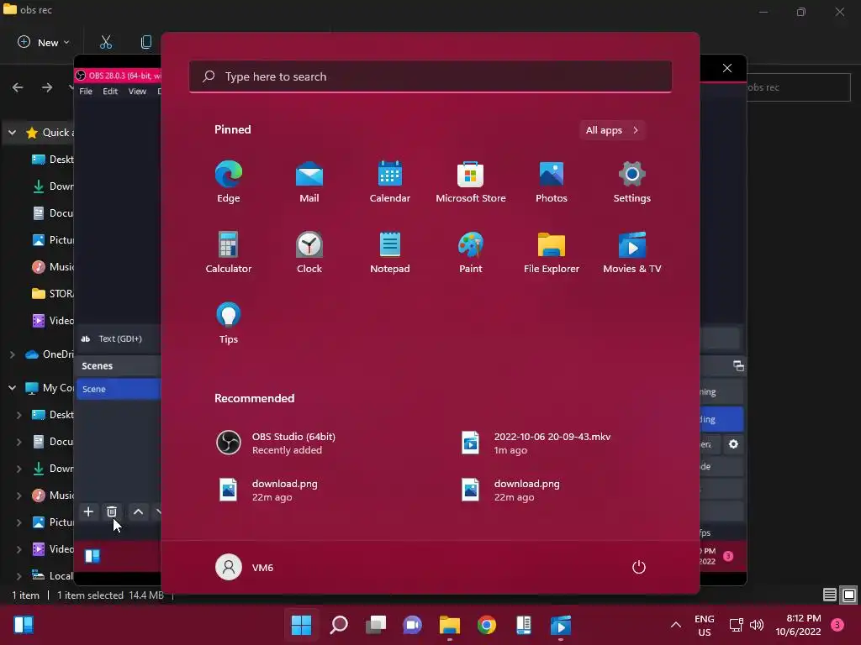Launch the Paint app
The width and height of the screenshot is (861, 645).
tap(471, 252)
